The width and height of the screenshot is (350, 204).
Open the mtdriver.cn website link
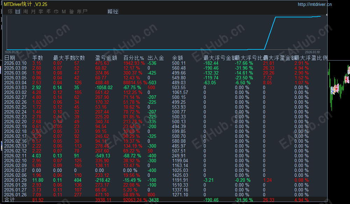coord(315,5)
